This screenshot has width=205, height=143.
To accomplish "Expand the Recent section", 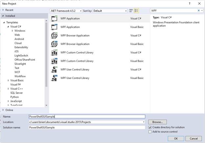I will coord(3,10).
